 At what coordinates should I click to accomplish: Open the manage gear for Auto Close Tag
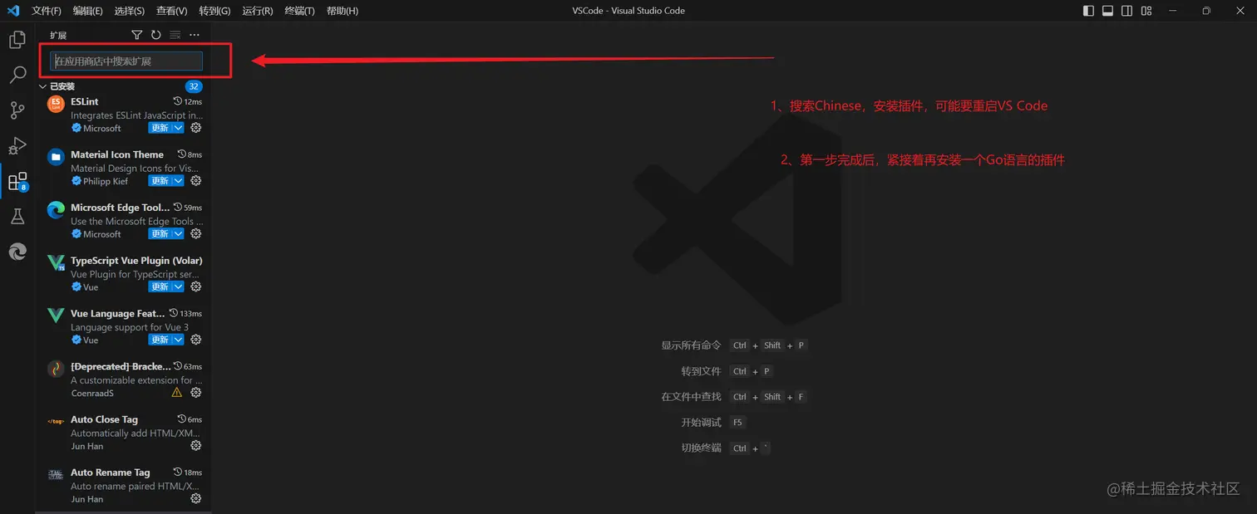pos(196,445)
